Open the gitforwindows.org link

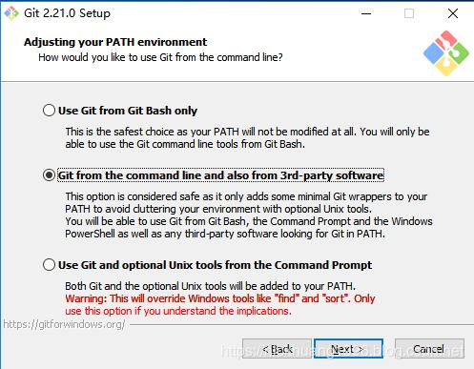pos(64,324)
